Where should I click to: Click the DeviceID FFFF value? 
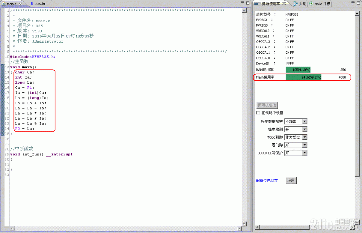tap(290, 63)
